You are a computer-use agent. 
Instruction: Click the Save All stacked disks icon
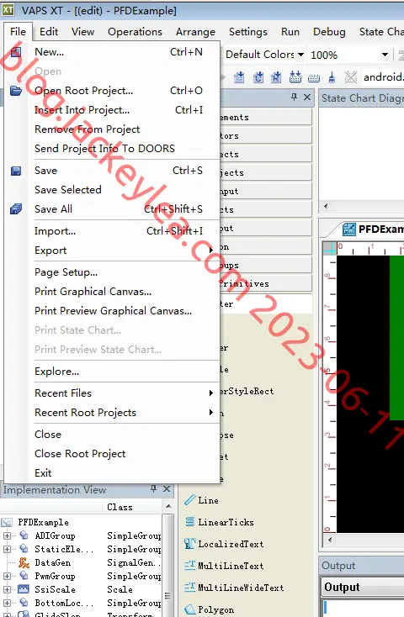[x=16, y=209]
